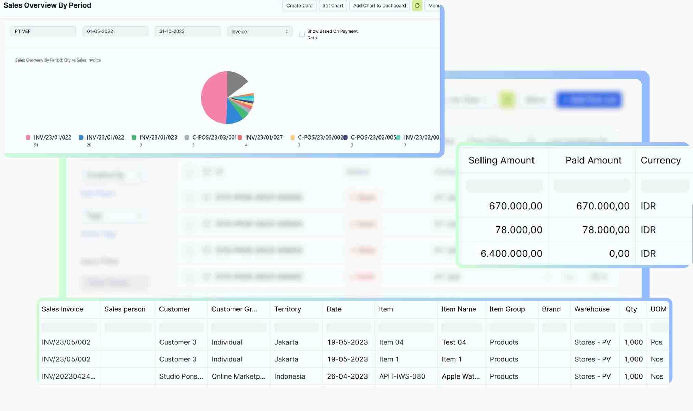The image size is (693, 411).
Task: Click red INV/23/01/027 legend marker
Action: tap(240, 137)
